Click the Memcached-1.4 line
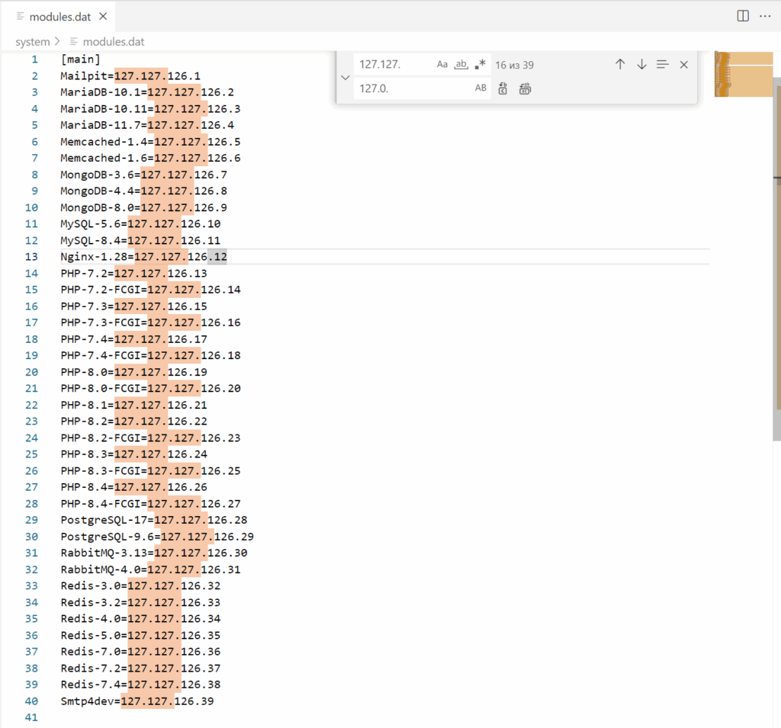 click(x=150, y=142)
